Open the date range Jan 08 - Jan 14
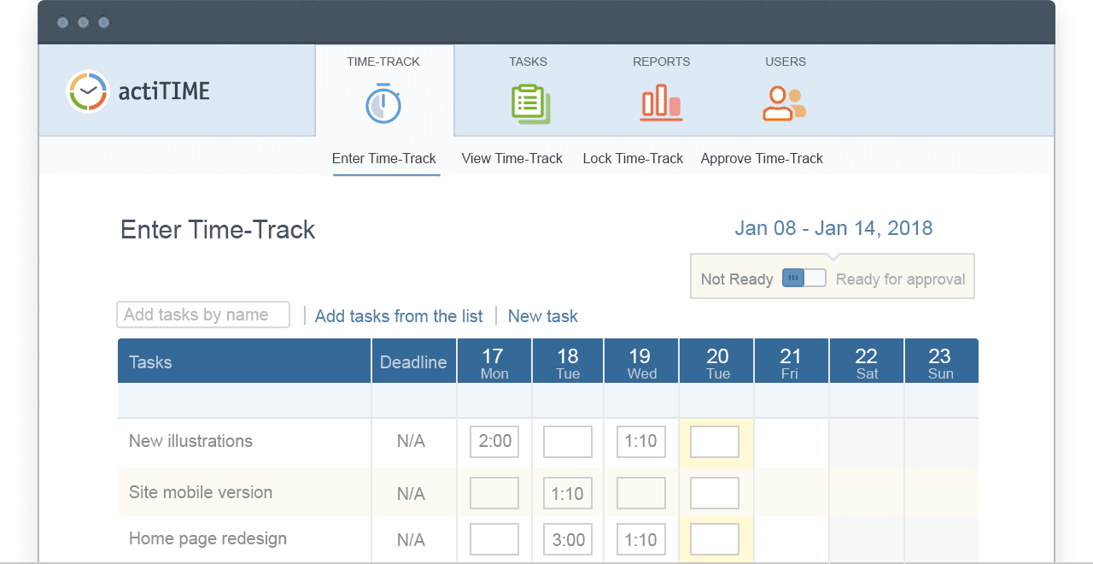Screen dimensions: 1093x564 834,228
